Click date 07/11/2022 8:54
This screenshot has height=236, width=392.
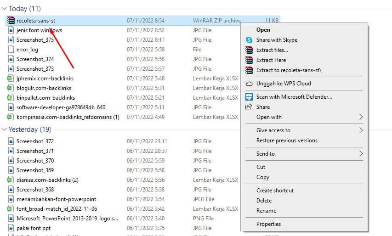pyautogui.click(x=146, y=21)
